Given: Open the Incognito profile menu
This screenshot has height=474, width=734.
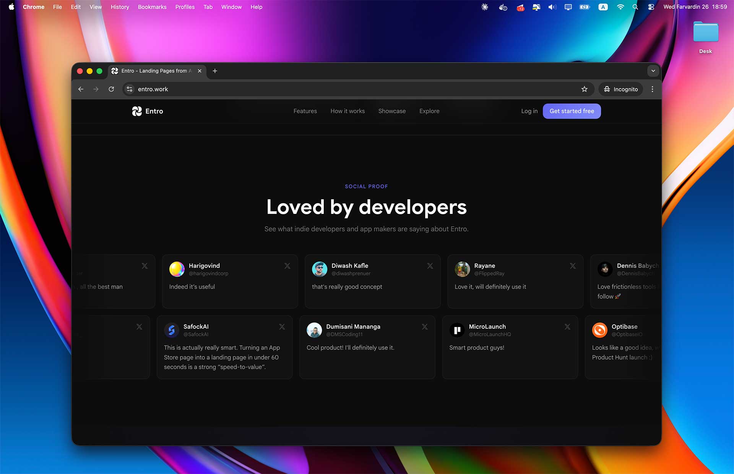Looking at the screenshot, I should (x=621, y=89).
